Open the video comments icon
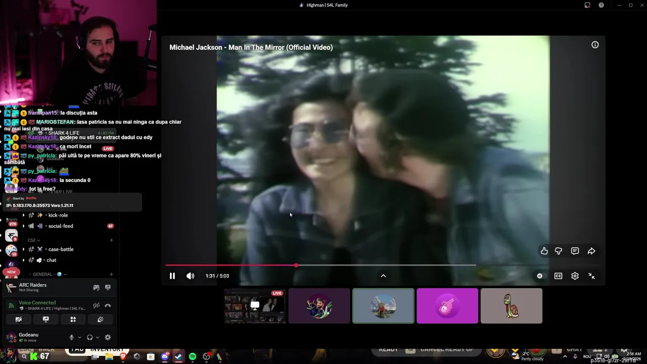 coord(575,251)
